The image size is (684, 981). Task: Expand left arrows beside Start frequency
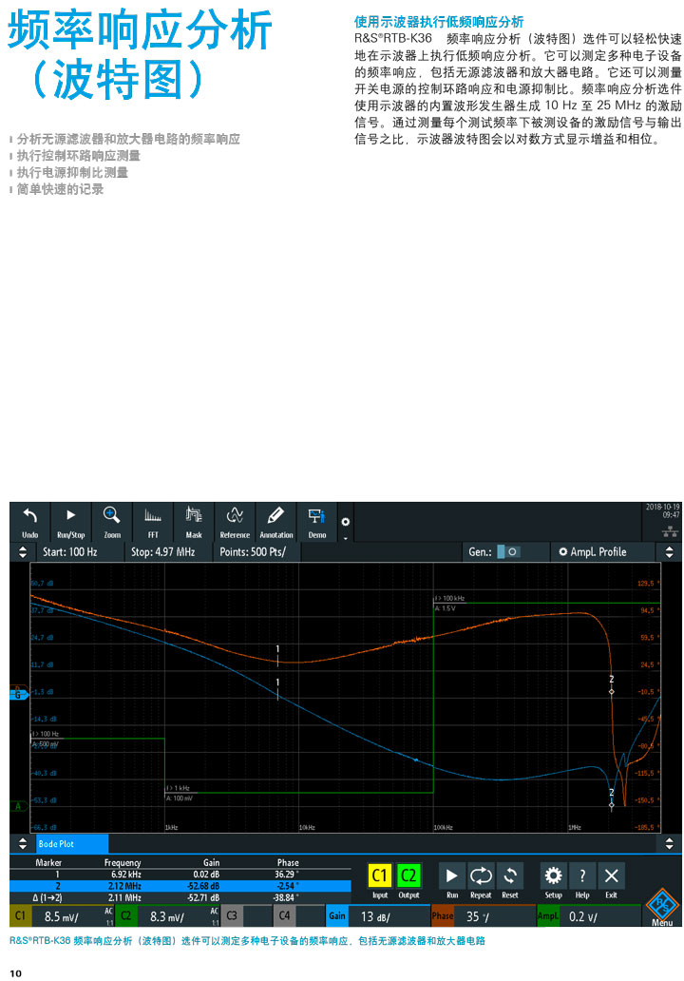[x=23, y=551]
